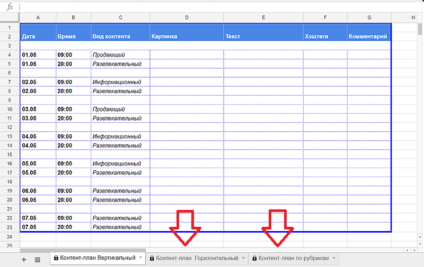Image resolution: width=424 pixels, height=267 pixels.
Task: Select Продающий cell in row 10
Action: pos(120,109)
